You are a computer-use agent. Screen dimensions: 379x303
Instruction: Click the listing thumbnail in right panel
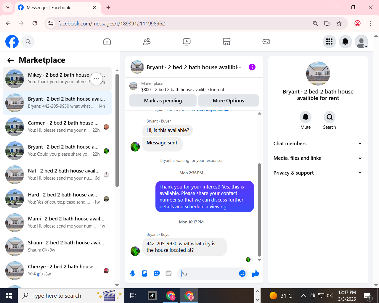[318, 74]
